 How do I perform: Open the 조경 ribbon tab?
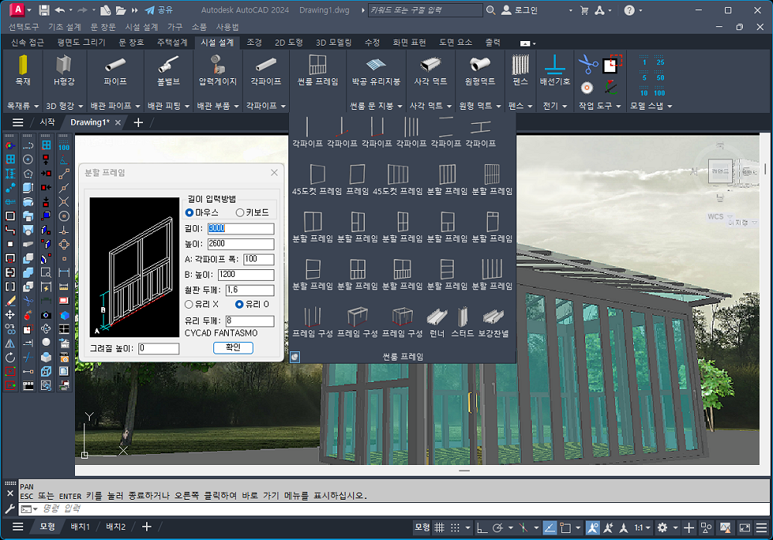coord(254,42)
